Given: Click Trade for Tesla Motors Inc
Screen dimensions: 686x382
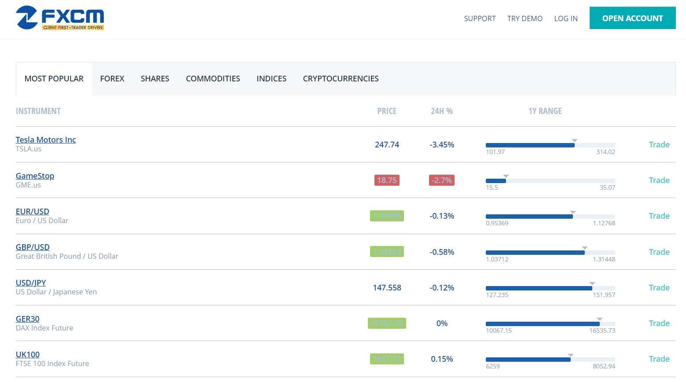Looking at the screenshot, I should [659, 144].
